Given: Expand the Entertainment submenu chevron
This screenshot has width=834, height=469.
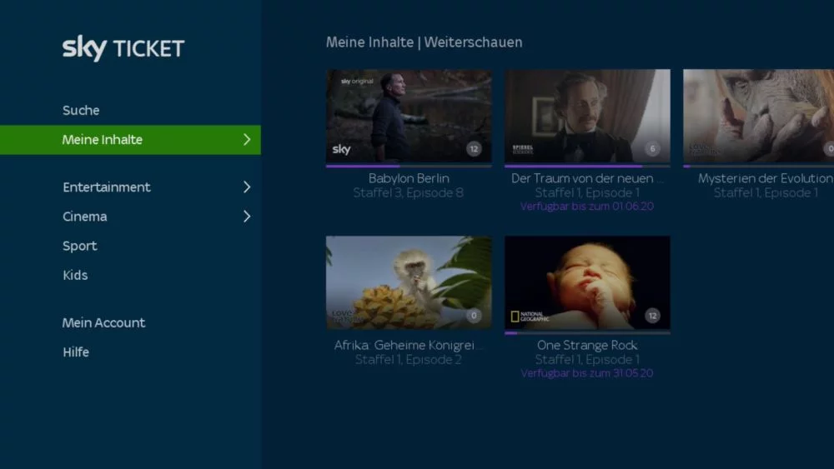Looking at the screenshot, I should (246, 187).
